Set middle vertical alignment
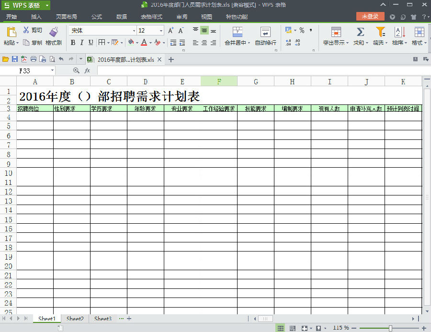This screenshot has height=332, width=431. pyautogui.click(x=204, y=30)
